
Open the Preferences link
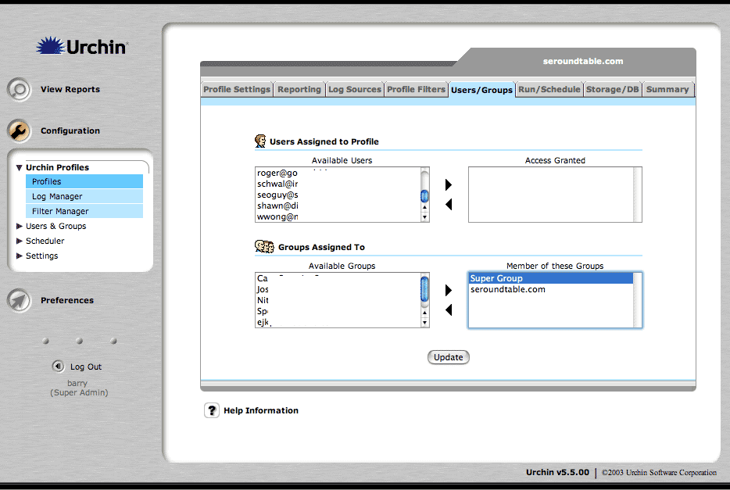coord(67,300)
